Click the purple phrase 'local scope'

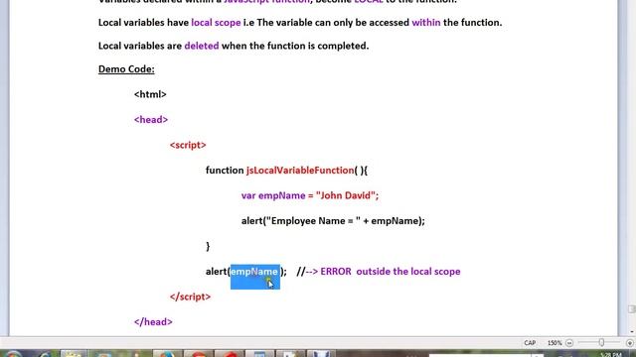click(x=216, y=23)
